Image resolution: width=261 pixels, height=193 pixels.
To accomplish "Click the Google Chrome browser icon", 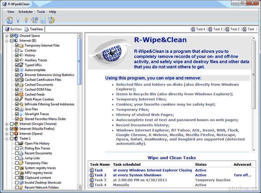I will tap(16, 124).
